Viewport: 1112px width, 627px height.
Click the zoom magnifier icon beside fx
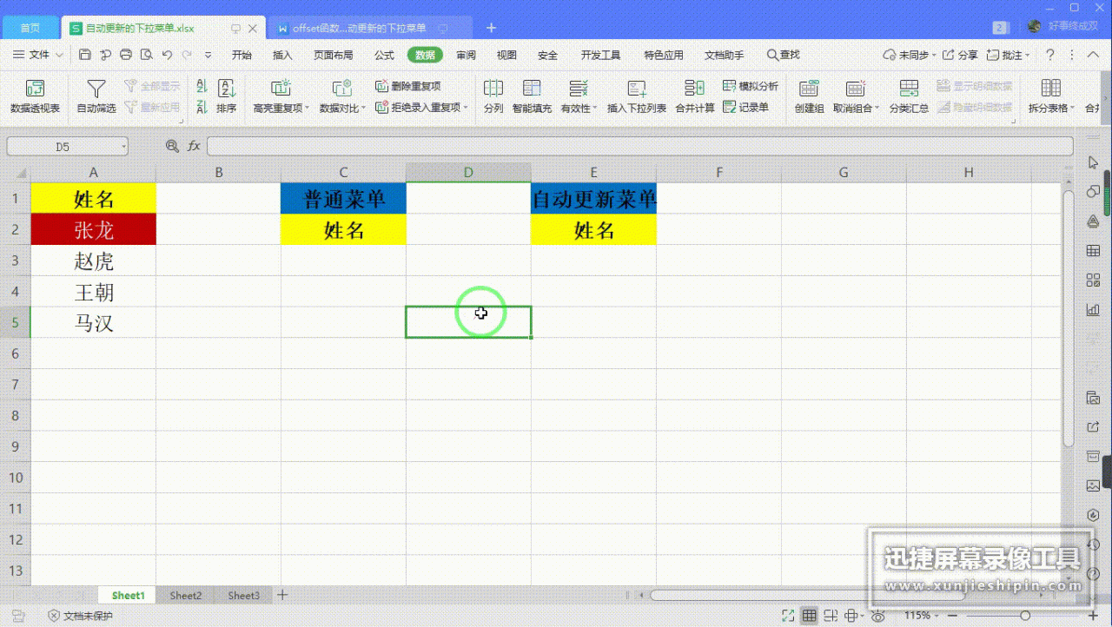tap(172, 147)
